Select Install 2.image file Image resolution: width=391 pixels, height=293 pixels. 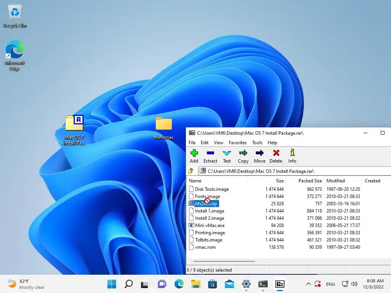click(210, 218)
